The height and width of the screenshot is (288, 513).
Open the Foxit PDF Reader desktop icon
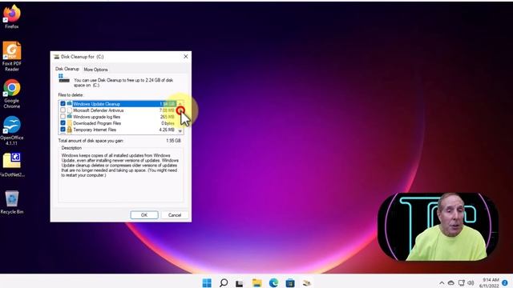coord(12,56)
